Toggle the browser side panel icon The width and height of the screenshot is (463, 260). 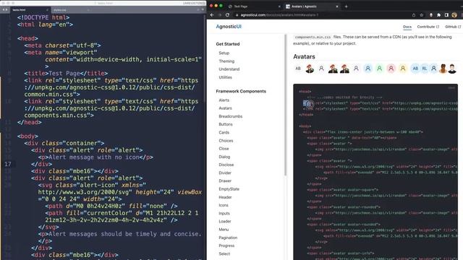click(x=446, y=14)
